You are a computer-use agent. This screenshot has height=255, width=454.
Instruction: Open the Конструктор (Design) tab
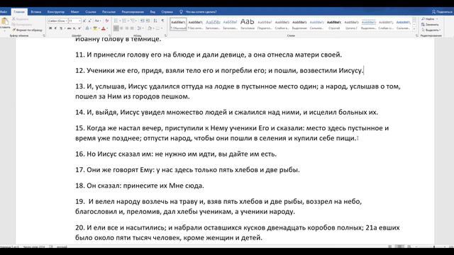pos(56,12)
